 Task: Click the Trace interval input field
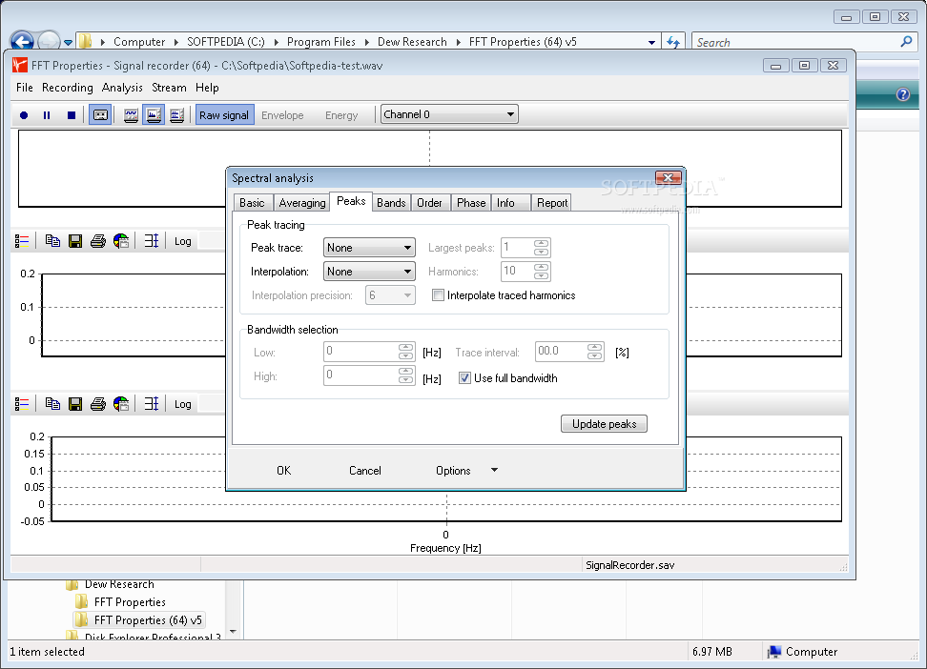tap(561, 352)
